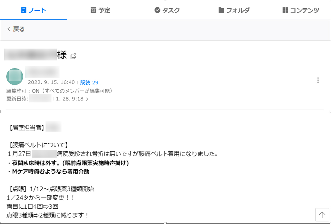Open note in new window icon
331x224 pixels.
[x=73, y=56]
